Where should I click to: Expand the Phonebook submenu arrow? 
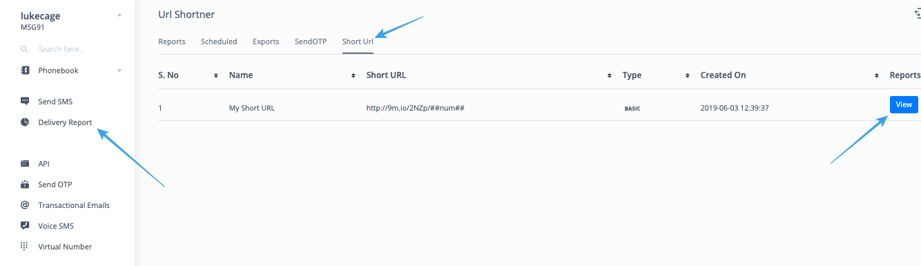click(119, 70)
